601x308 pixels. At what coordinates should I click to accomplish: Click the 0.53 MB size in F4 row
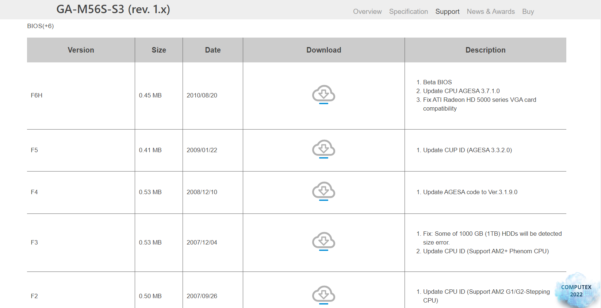[x=150, y=192]
